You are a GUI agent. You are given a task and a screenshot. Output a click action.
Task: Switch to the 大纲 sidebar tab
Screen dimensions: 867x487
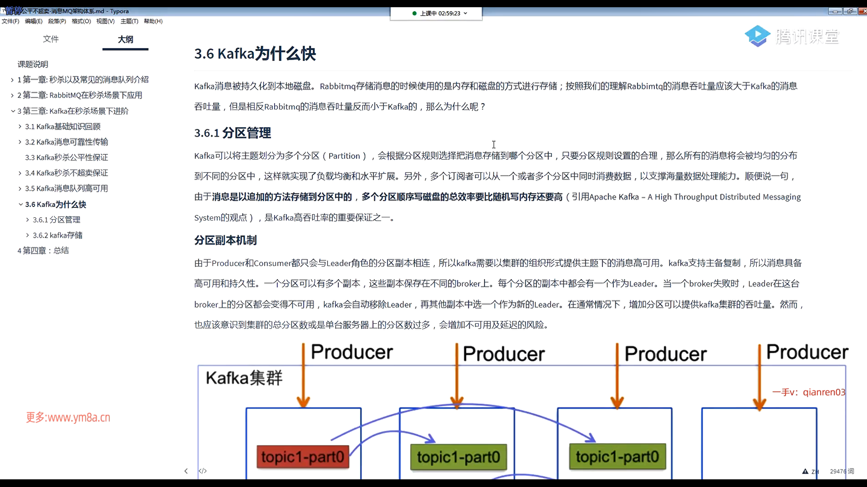pos(125,39)
